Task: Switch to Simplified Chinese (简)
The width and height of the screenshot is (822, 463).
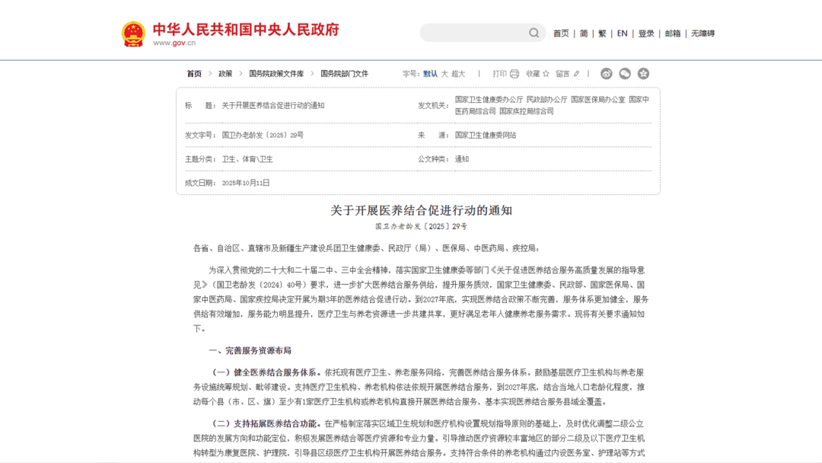Action: (x=584, y=34)
